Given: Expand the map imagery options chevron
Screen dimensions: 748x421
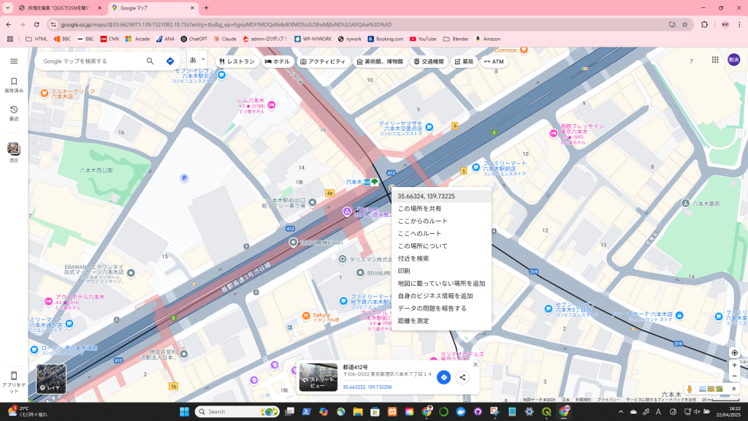Looking at the screenshot, I should [734, 389].
